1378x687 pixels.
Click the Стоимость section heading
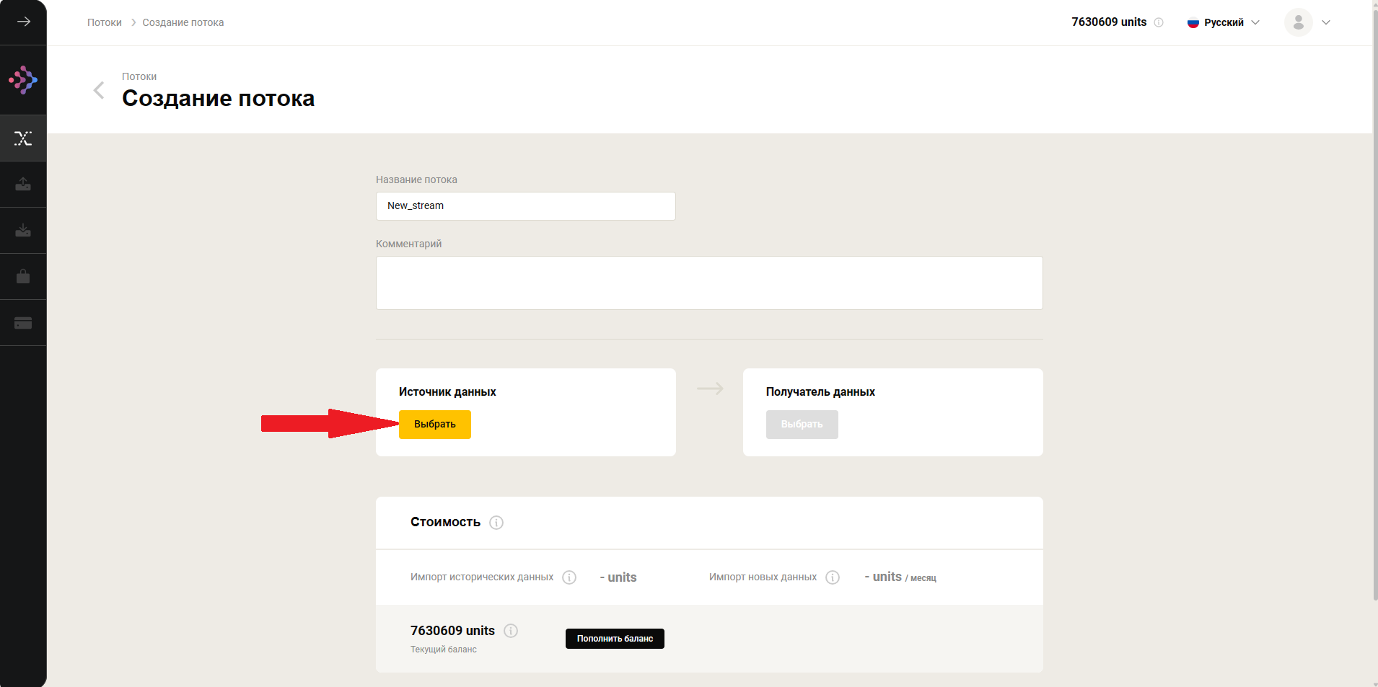pyautogui.click(x=445, y=522)
